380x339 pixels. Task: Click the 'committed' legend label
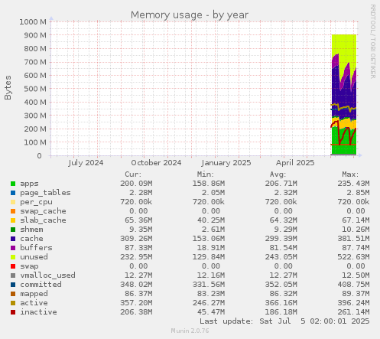click(41, 285)
